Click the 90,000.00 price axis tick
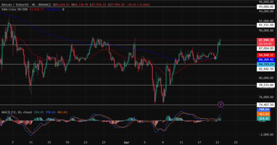 click(x=266, y=30)
